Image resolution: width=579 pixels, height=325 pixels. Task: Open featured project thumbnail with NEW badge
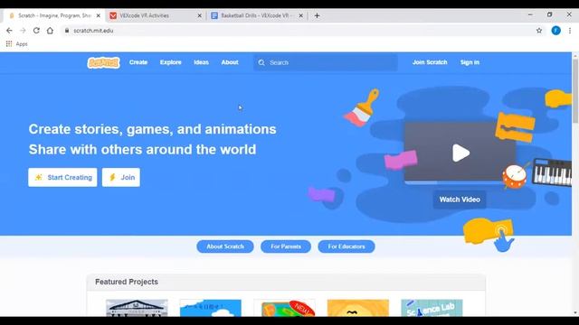tap(284, 308)
